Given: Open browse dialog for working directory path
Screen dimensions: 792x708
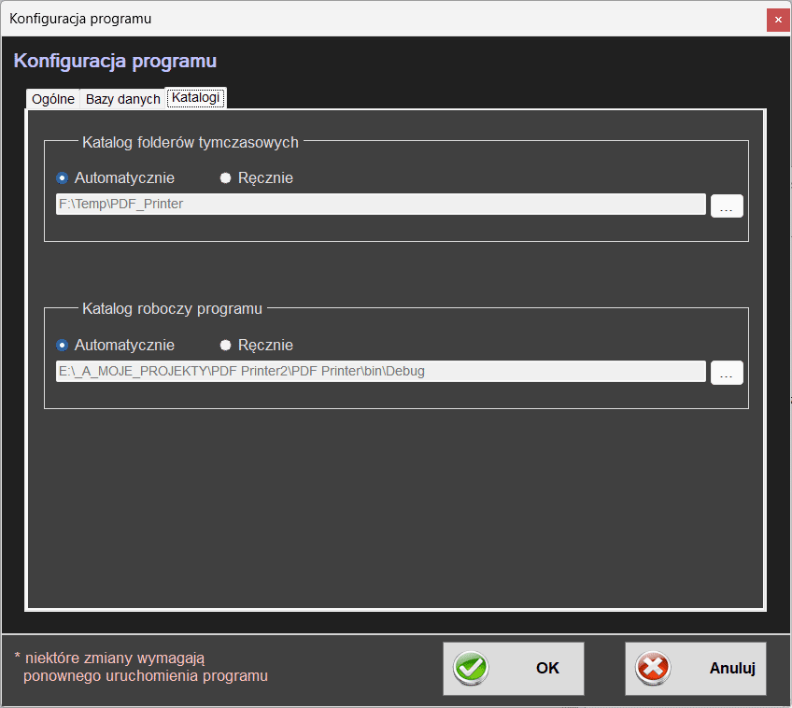Looking at the screenshot, I should [x=727, y=372].
